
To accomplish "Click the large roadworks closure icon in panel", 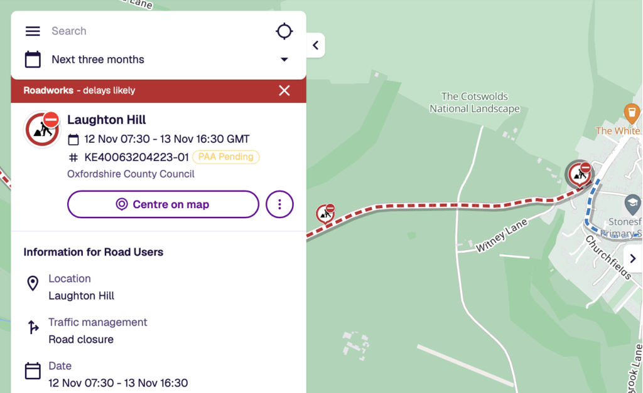I will pyautogui.click(x=42, y=129).
